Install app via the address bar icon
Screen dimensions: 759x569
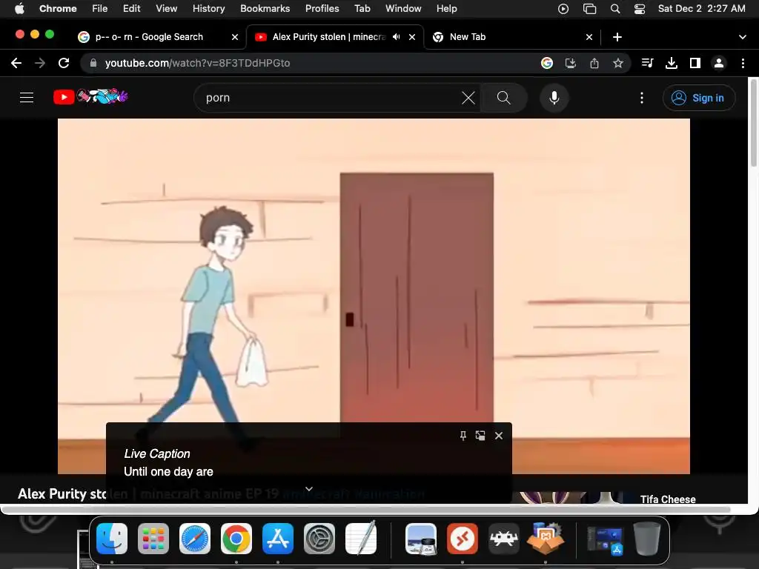[571, 63]
